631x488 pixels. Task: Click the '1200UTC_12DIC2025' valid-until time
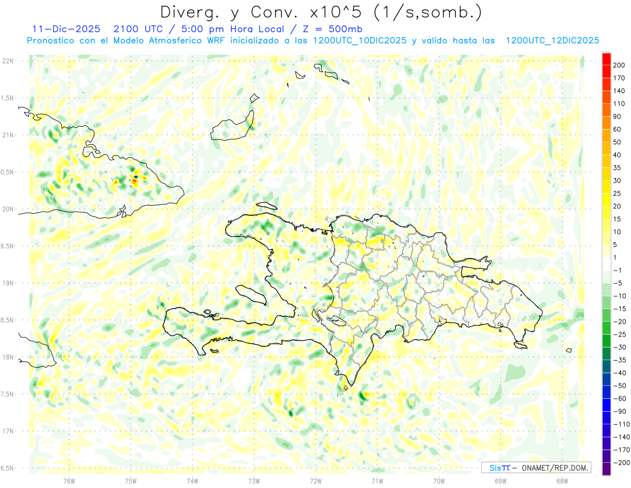coord(552,41)
